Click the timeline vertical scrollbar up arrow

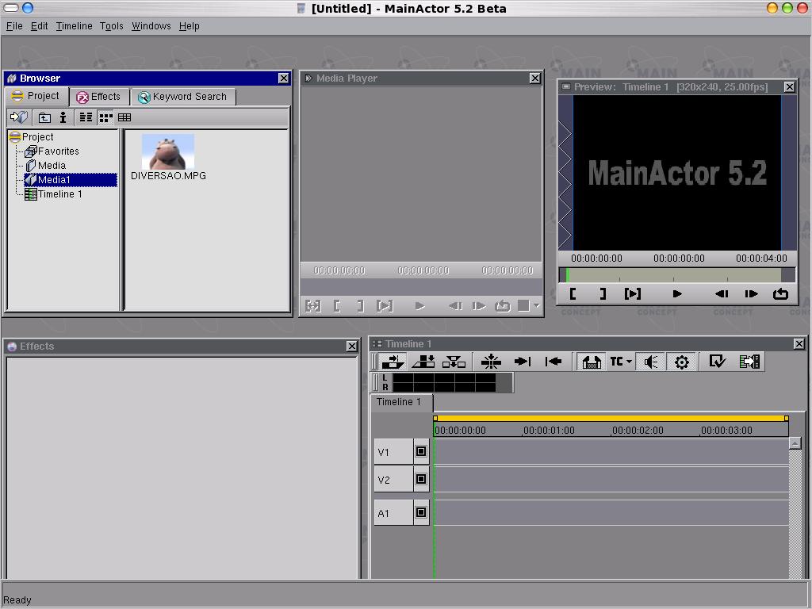795,443
